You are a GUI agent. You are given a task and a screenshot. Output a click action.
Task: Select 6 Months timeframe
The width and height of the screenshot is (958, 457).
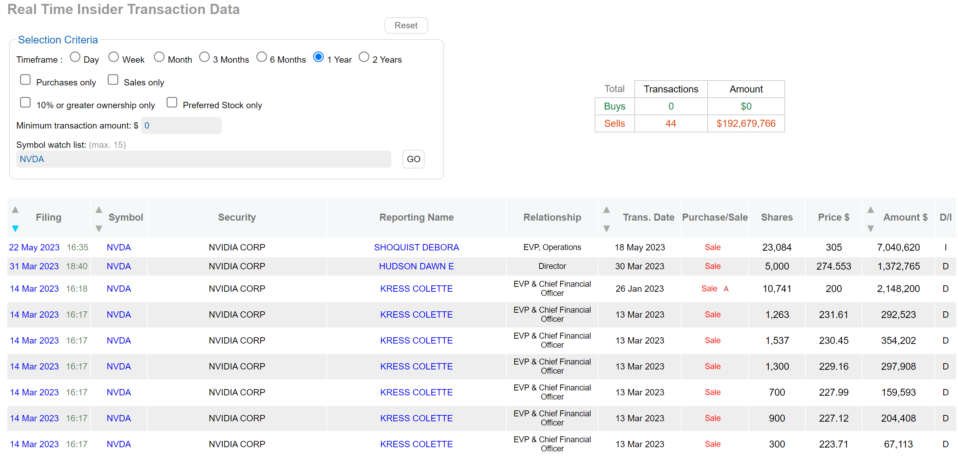[x=262, y=57]
